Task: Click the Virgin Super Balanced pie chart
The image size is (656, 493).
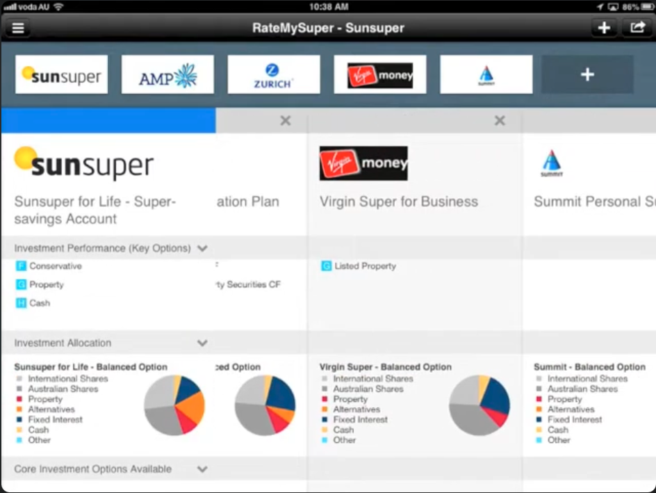Action: coord(479,405)
